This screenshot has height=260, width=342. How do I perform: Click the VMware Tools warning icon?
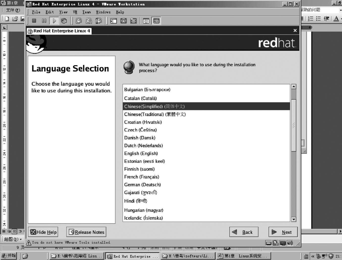[29, 243]
